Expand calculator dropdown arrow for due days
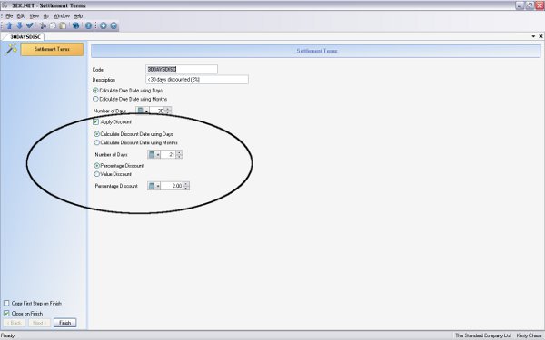Image resolution: width=545 pixels, height=340 pixels. [146, 111]
